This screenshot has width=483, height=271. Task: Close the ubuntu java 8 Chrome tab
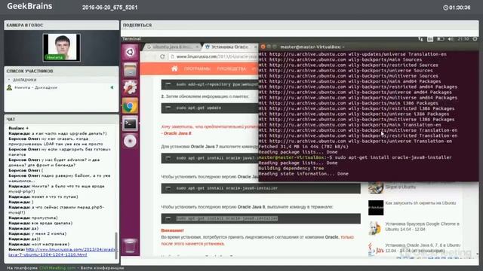197,47
